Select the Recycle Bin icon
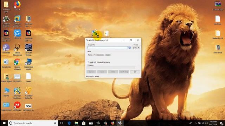The height and width of the screenshot is (126, 225). point(6,63)
